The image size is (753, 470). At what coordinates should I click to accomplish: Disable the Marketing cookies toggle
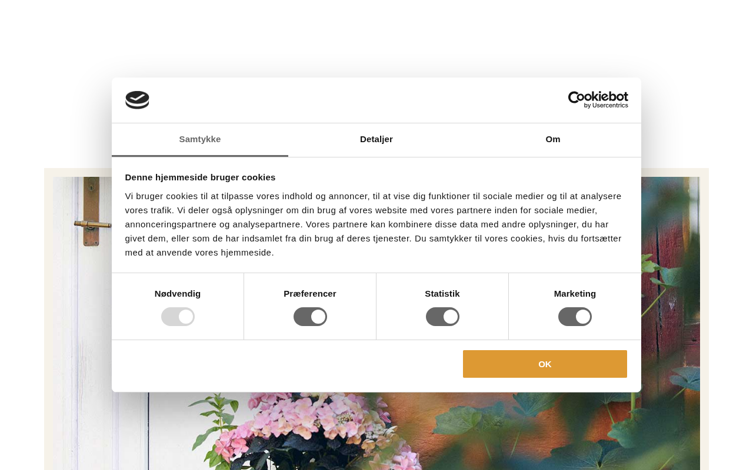pos(575,317)
